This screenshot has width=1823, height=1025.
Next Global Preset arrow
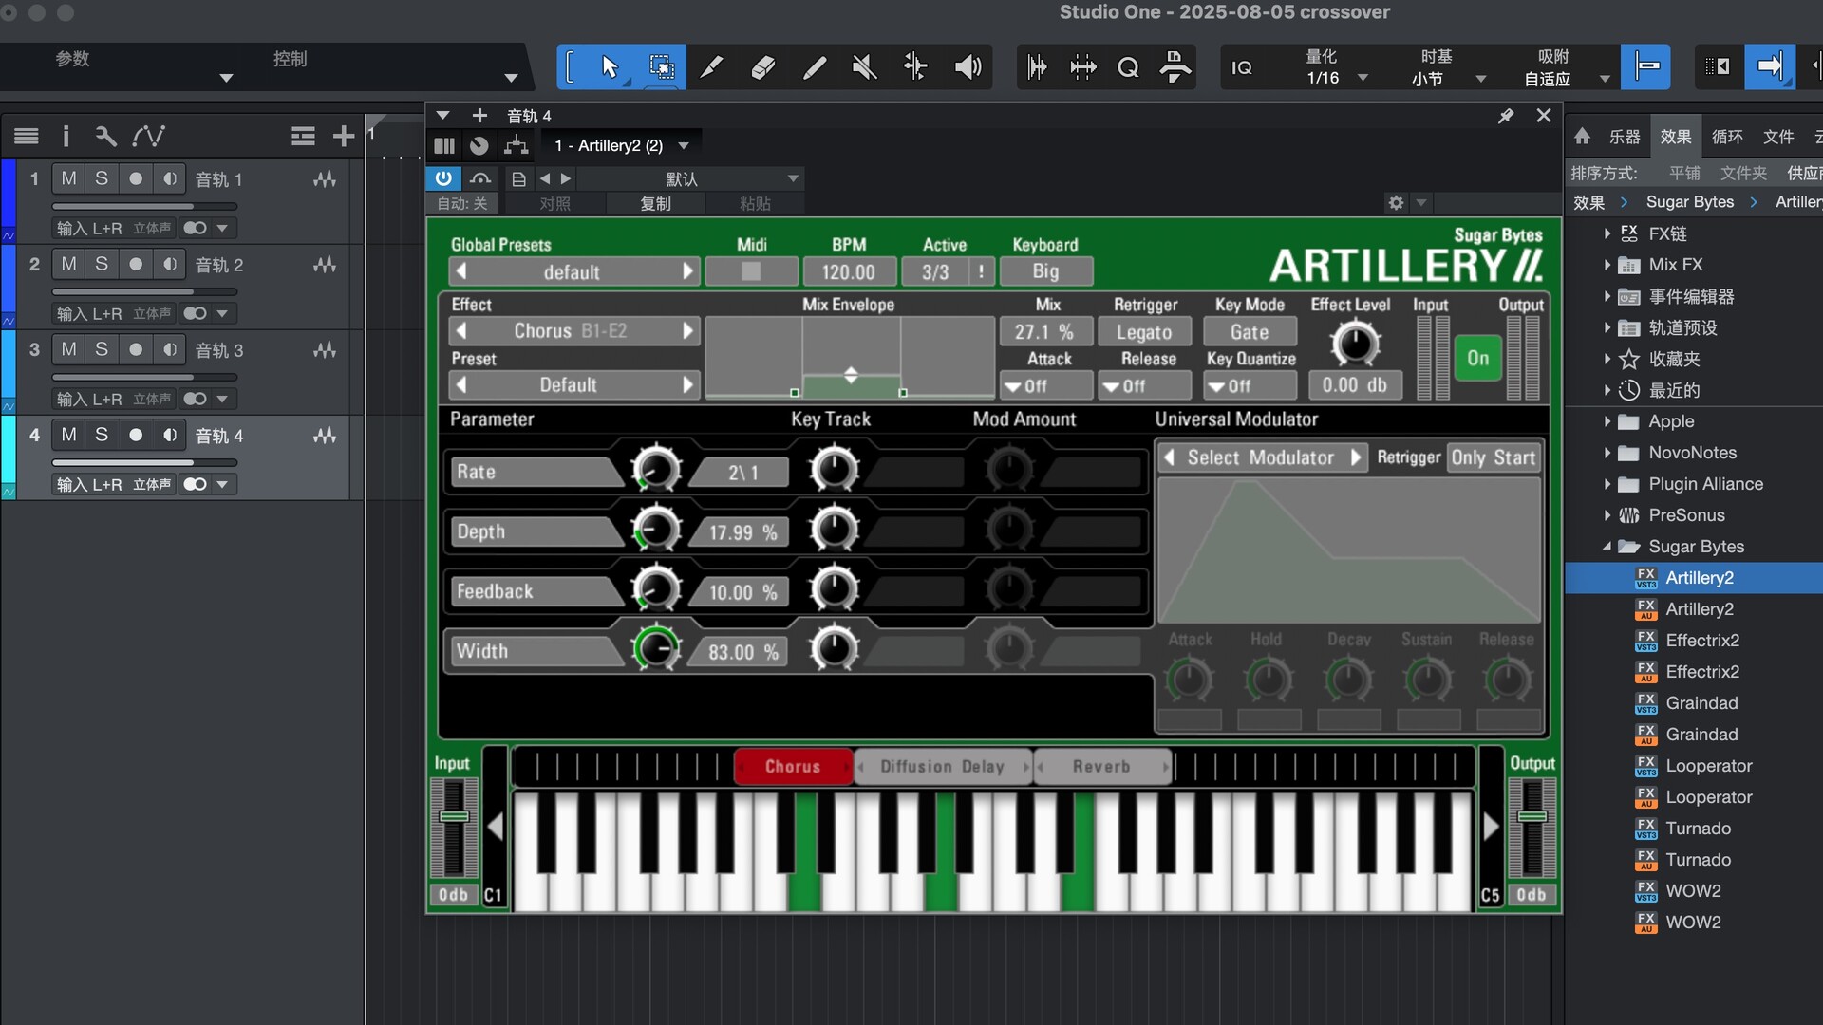[x=687, y=271]
